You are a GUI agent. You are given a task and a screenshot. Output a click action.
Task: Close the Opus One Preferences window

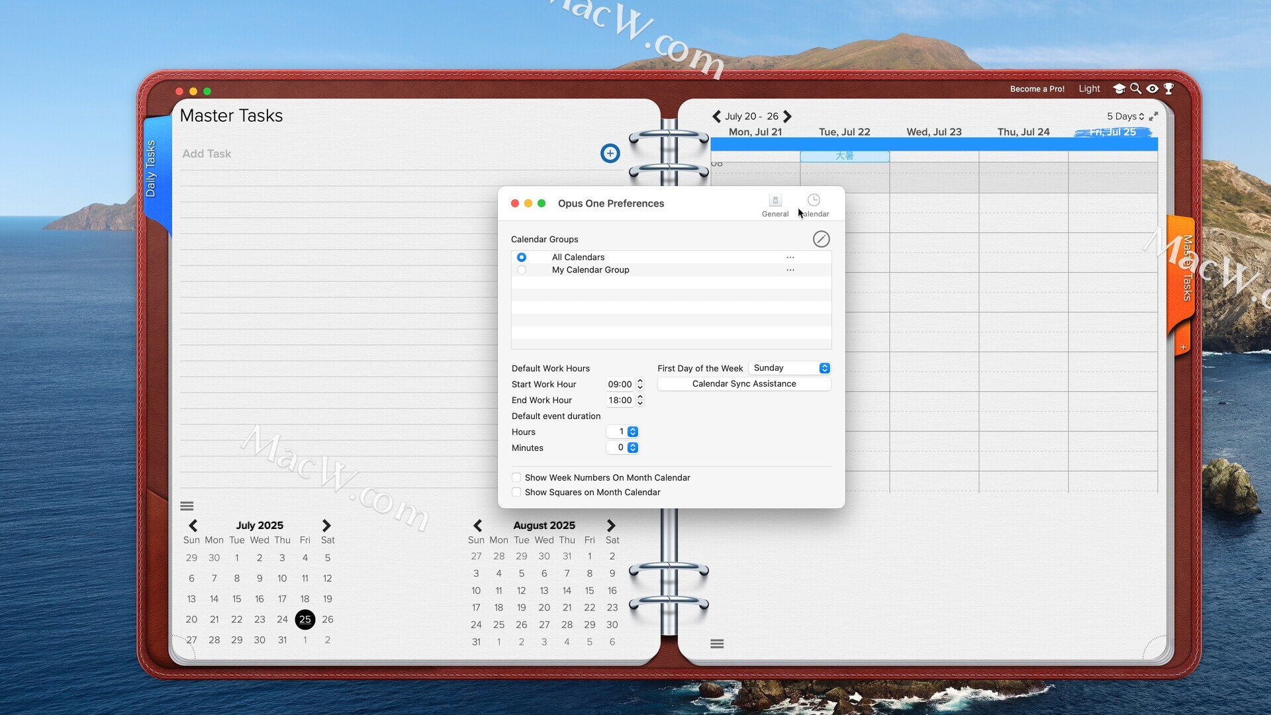pyautogui.click(x=514, y=203)
